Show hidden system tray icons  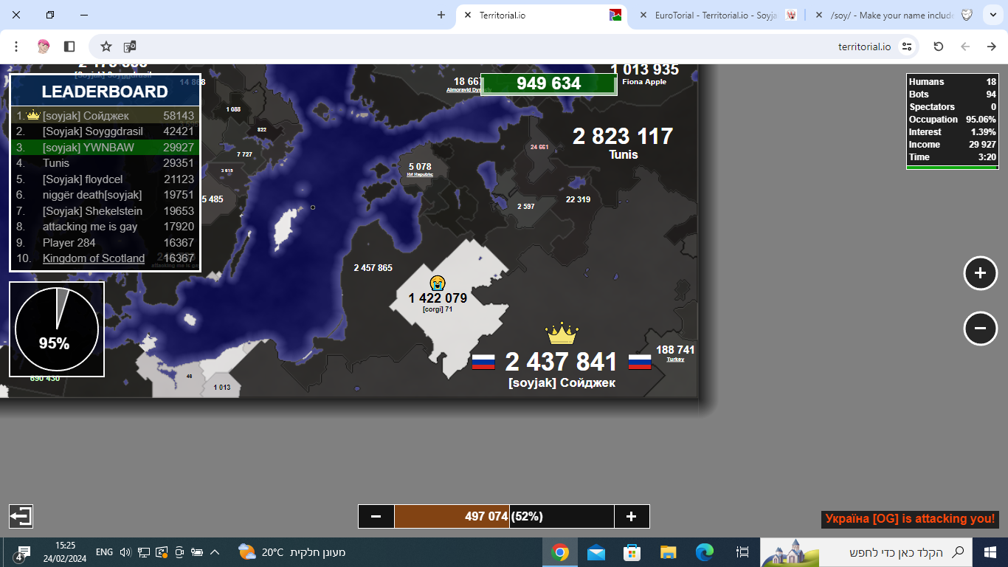215,552
